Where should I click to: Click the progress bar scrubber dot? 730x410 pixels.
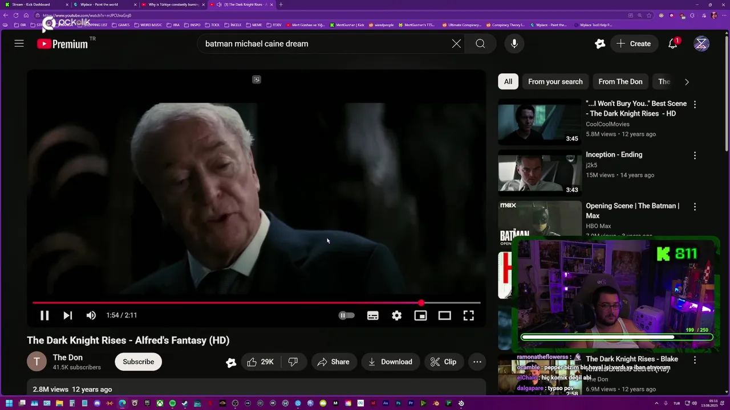pos(421,303)
